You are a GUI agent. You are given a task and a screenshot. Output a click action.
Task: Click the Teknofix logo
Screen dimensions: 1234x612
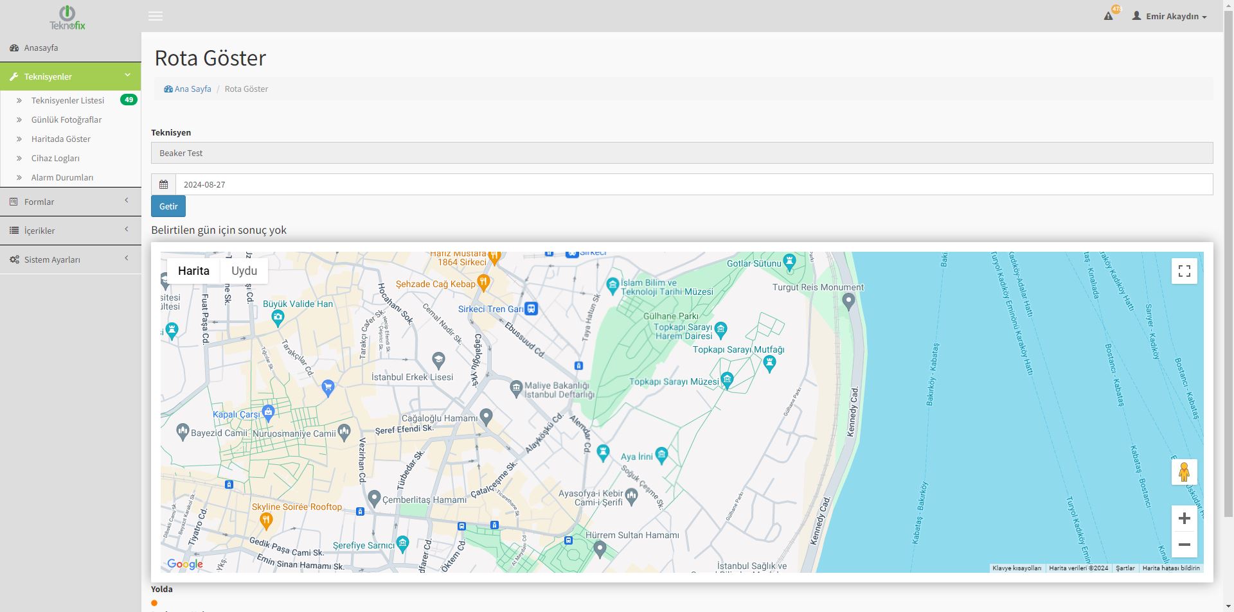pyautogui.click(x=67, y=17)
